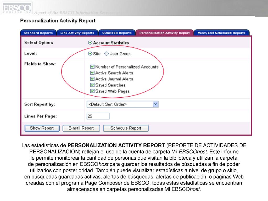268x201 pixels.
Task: Click the Show Report button
Action: pos(42,128)
